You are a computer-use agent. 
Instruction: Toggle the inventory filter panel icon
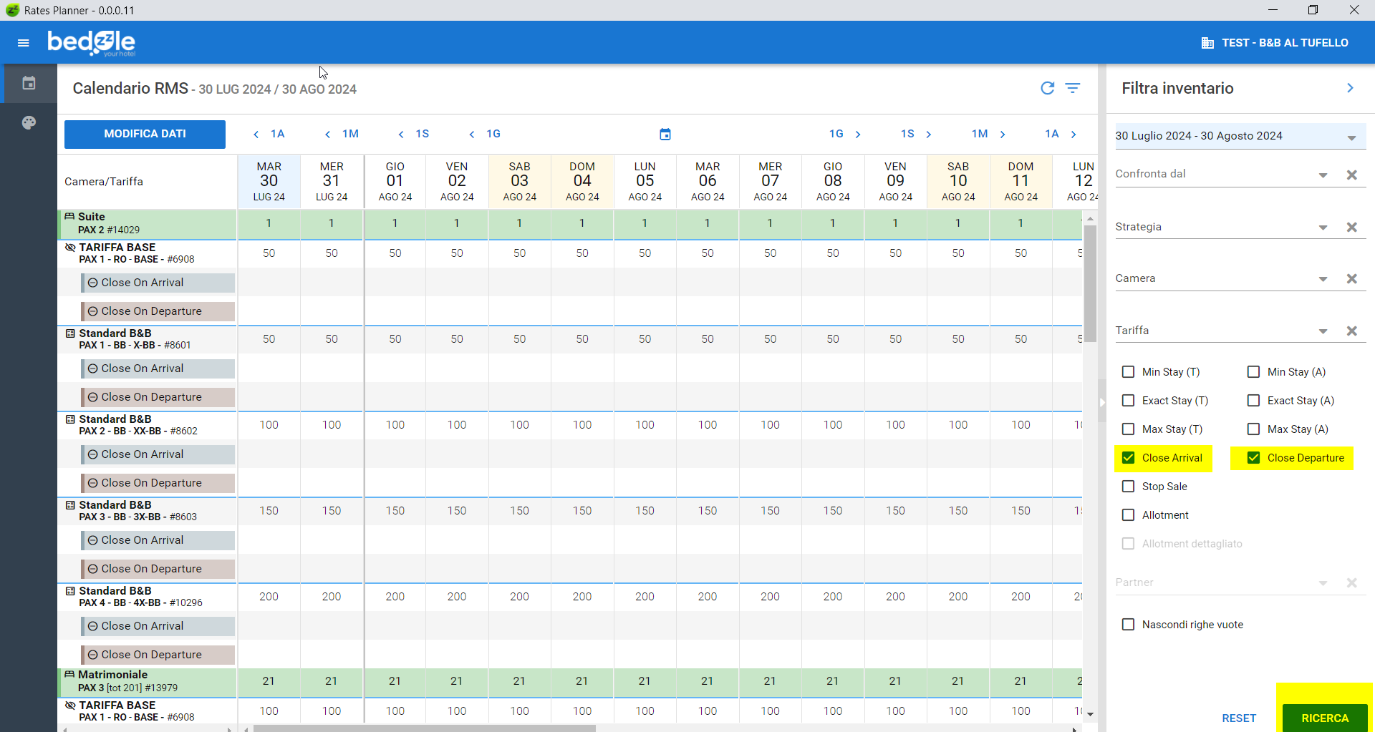(1073, 88)
